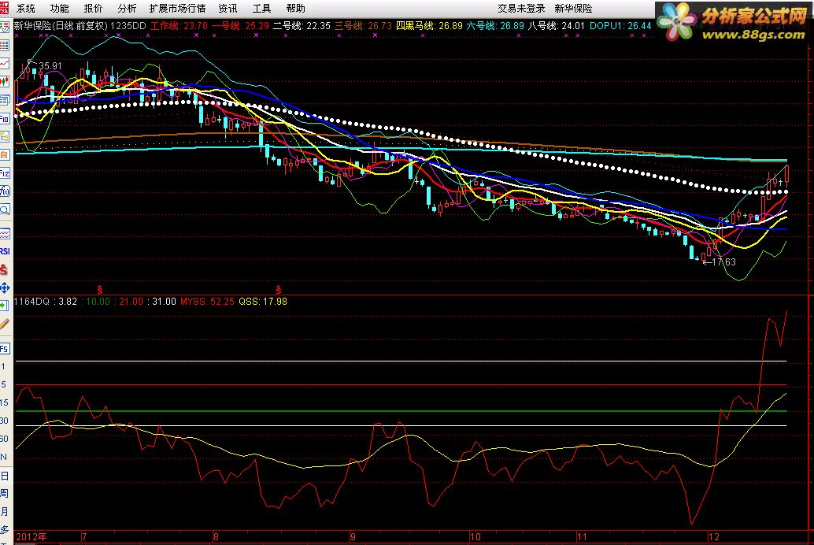Click the 六号线: 26.89 label

pyautogui.click(x=495, y=25)
